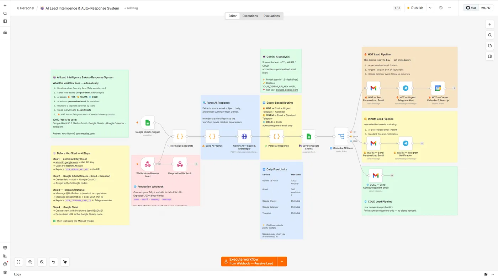
Task: Select the Normalize Lead Data node
Action: [180, 136]
